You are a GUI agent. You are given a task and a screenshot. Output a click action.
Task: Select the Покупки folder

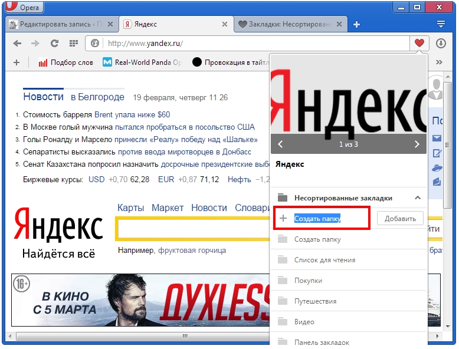[348, 280]
